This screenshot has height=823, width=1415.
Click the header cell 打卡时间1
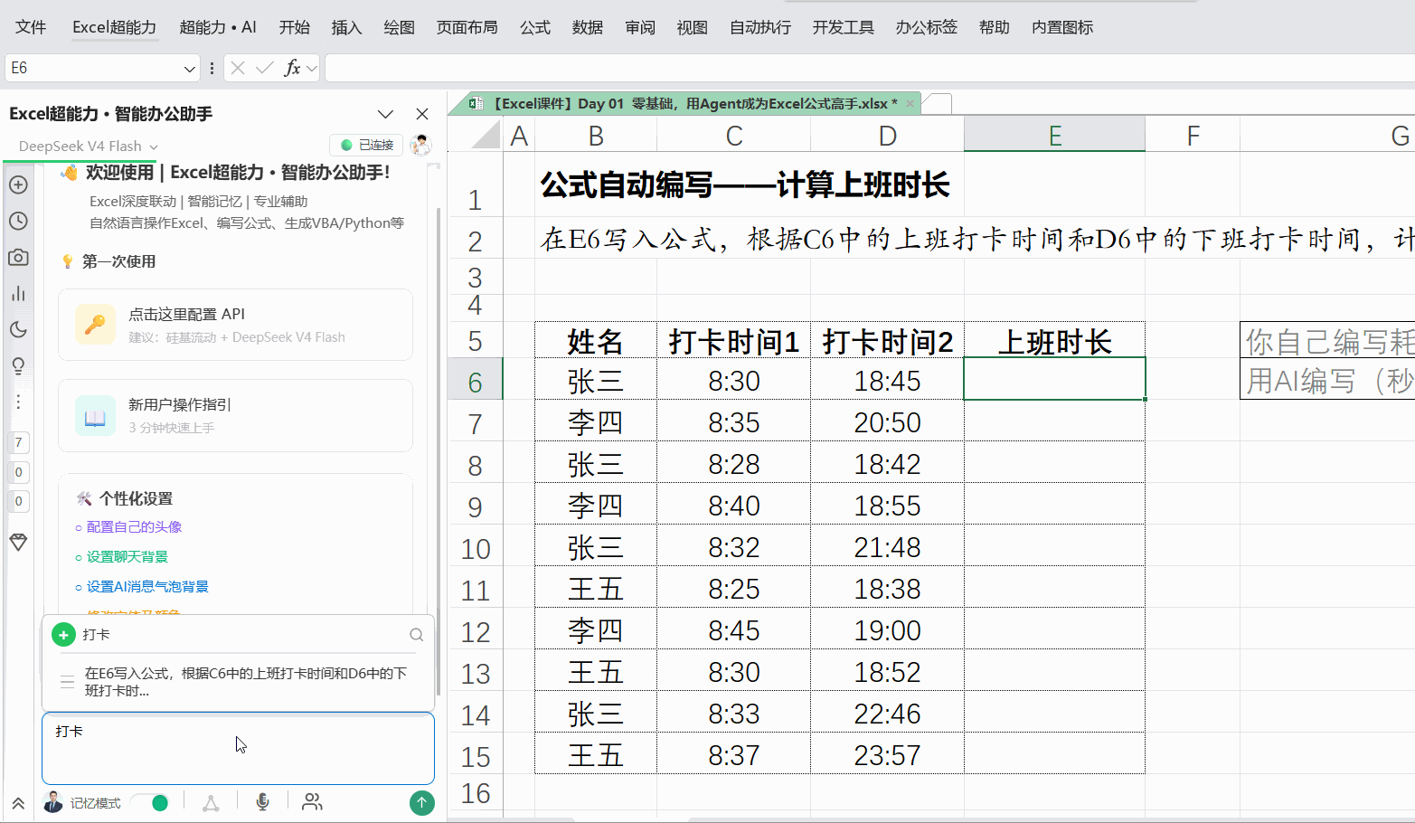pos(733,342)
